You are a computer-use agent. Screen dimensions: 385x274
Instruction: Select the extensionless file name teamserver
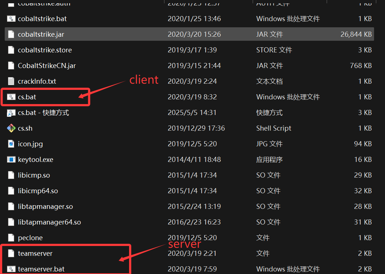point(35,253)
